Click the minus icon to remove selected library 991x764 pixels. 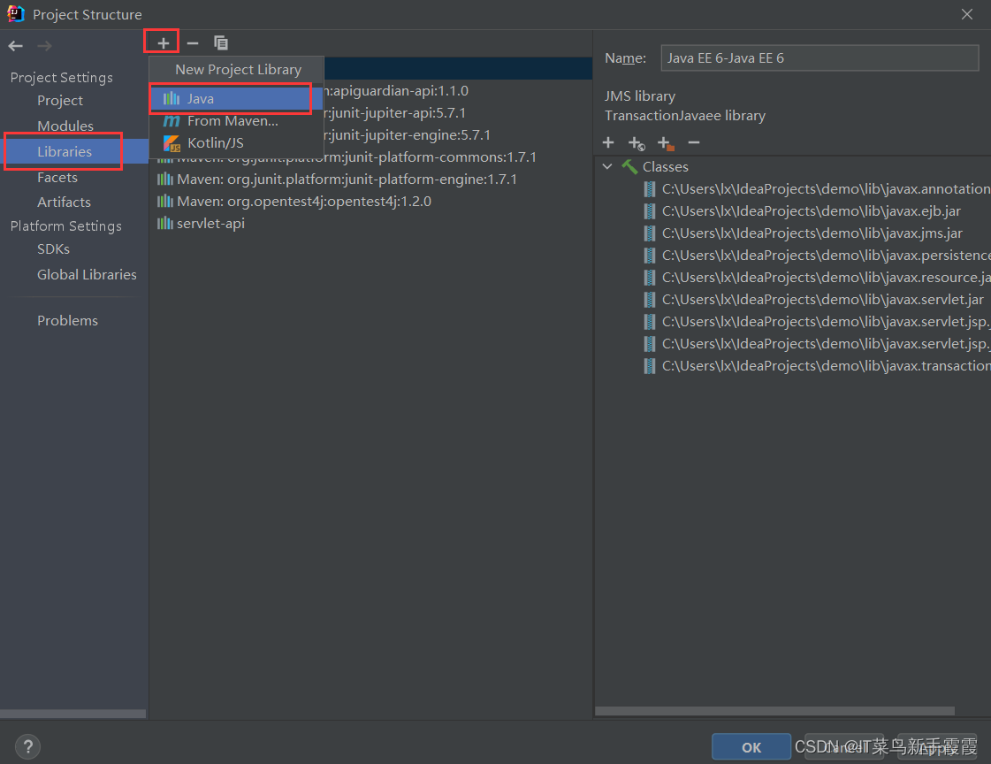[x=192, y=42]
